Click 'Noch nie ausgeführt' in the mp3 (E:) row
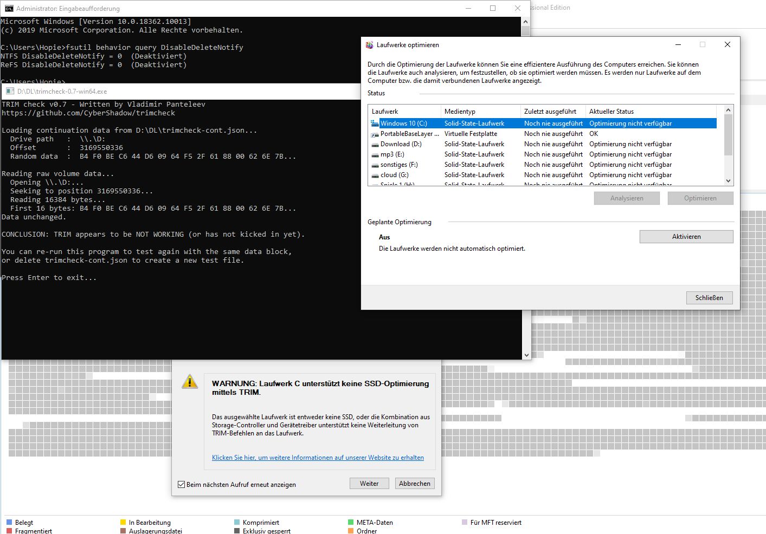This screenshot has width=766, height=534. [553, 154]
